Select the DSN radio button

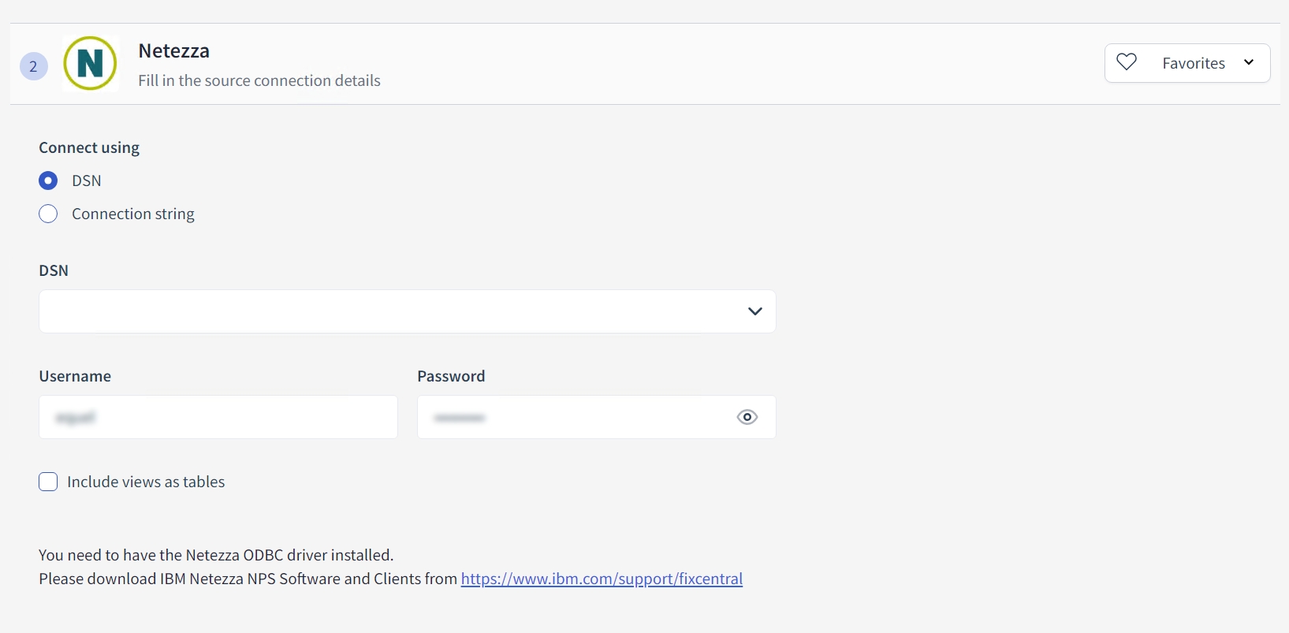pos(48,181)
